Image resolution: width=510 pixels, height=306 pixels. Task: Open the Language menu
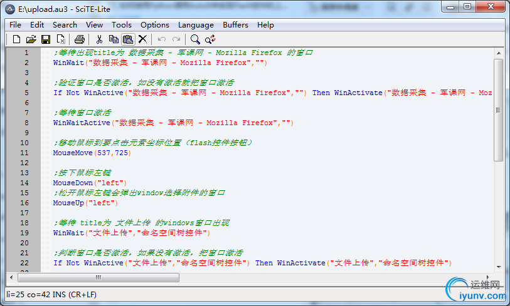196,25
